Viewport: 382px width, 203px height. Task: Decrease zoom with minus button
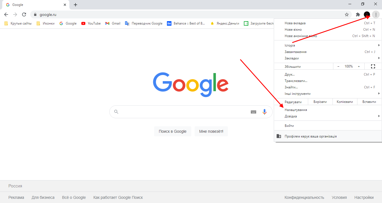tap(338, 66)
